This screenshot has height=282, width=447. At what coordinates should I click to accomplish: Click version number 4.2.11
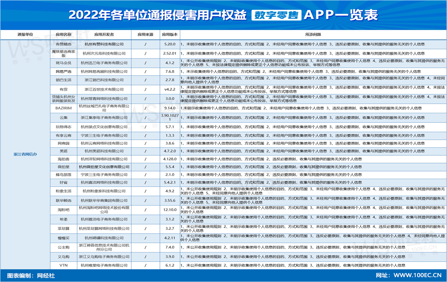coord(170,238)
